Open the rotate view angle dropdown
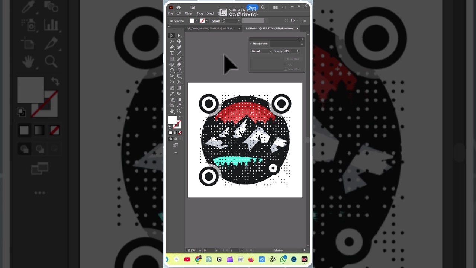476x268 pixels. (217, 251)
